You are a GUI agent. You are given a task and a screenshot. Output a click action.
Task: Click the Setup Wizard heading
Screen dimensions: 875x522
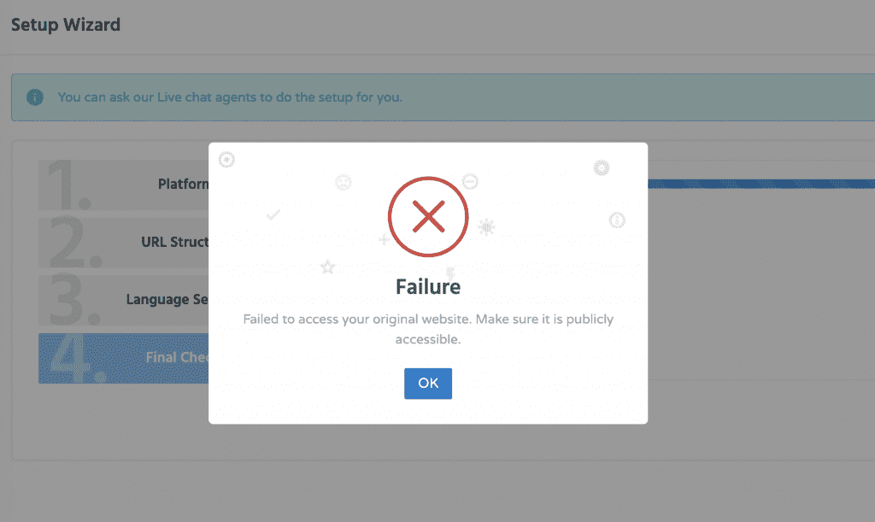pyautogui.click(x=66, y=25)
